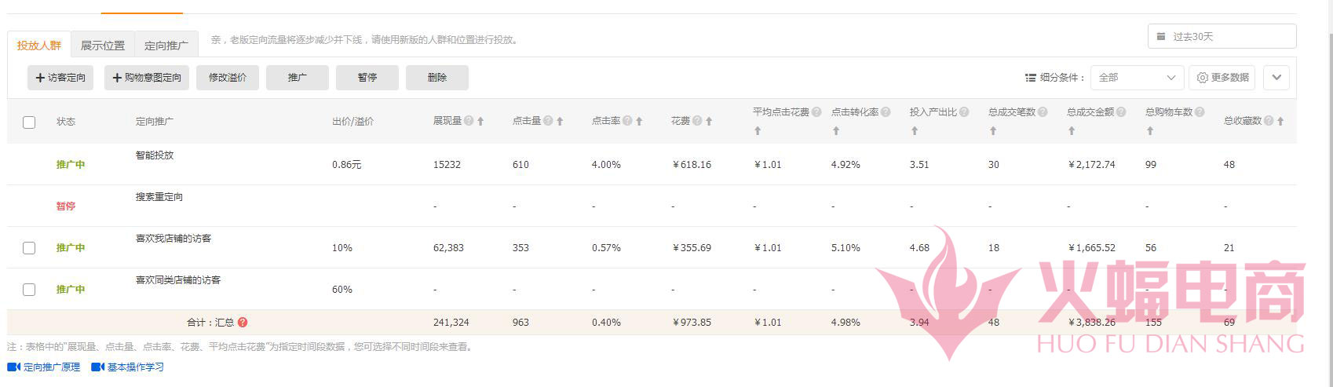Sort table by 花费 arrow icon
This screenshot has width=1333, height=387.
709,122
